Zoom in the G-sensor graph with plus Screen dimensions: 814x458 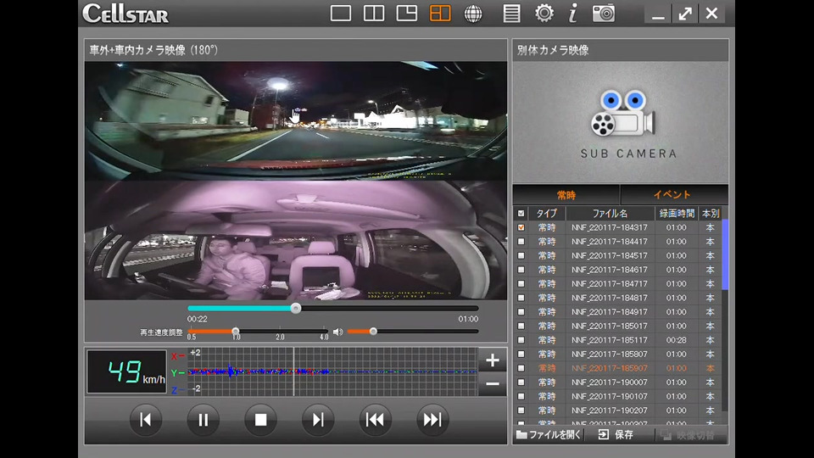(493, 360)
